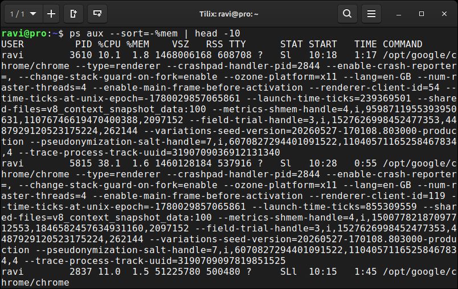This screenshot has width=458, height=289.
Task: Click VSZ value 1460128184
Action: click(x=183, y=164)
